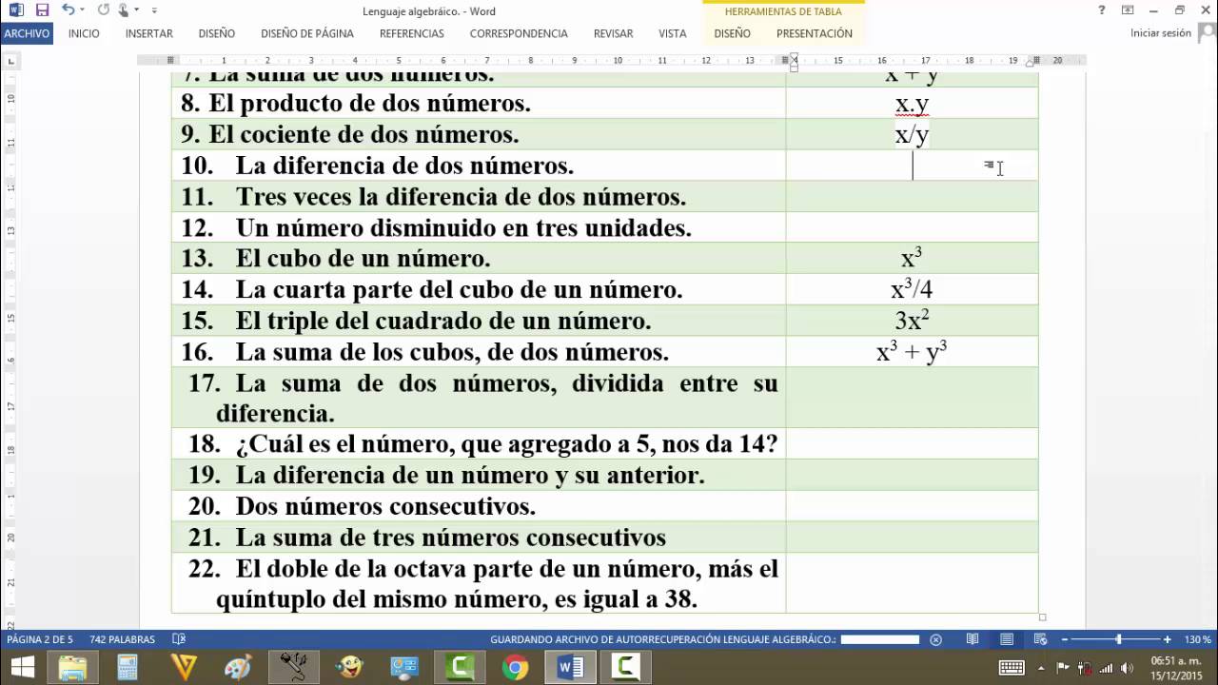Click the Word taskbar button
Viewport: 1218px width, 685px height.
pos(571,667)
